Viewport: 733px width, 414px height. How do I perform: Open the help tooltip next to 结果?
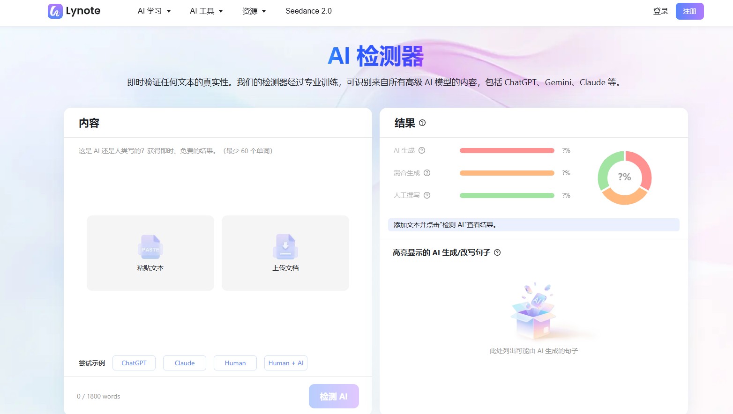point(422,123)
